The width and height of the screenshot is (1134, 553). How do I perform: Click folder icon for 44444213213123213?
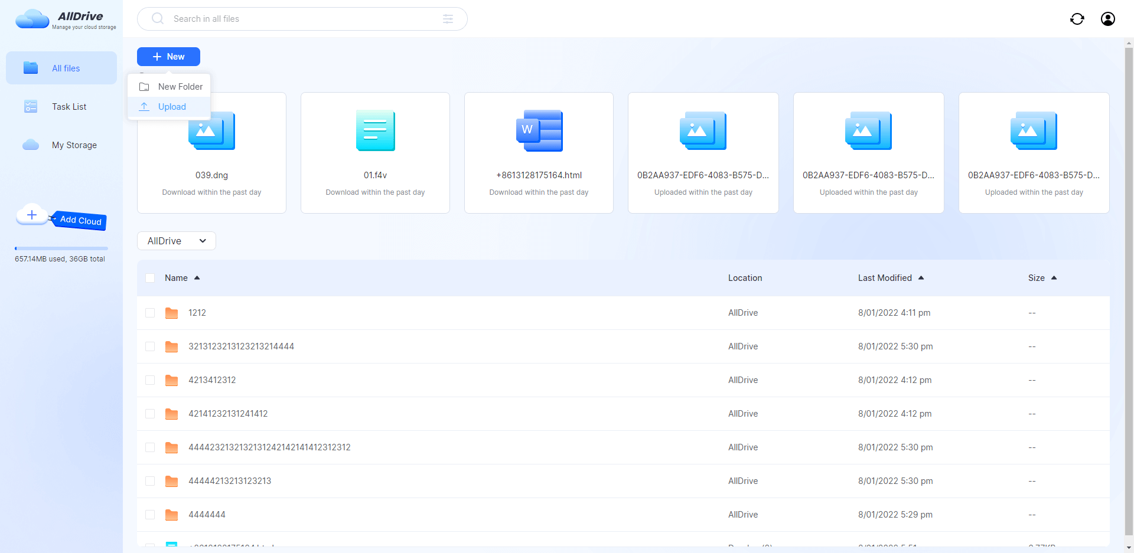pos(171,481)
